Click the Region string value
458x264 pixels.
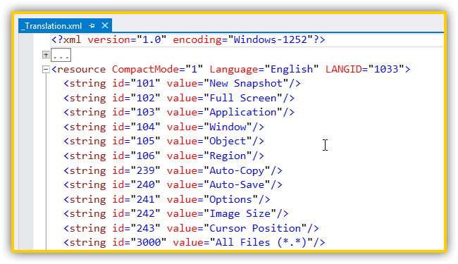coord(228,156)
